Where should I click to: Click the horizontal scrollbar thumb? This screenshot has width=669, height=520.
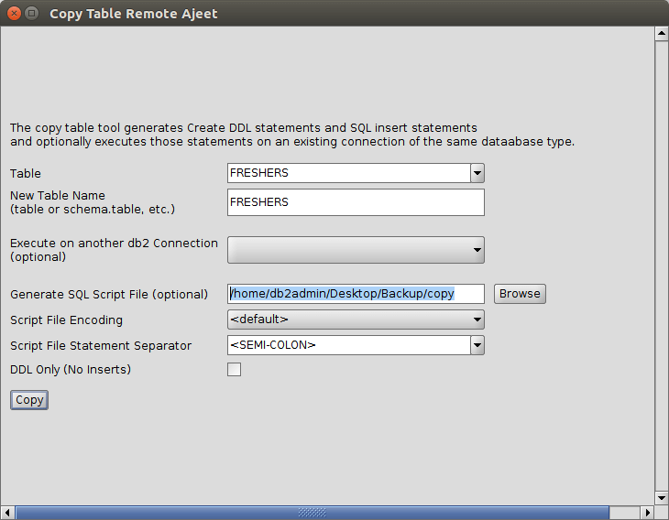click(x=312, y=513)
